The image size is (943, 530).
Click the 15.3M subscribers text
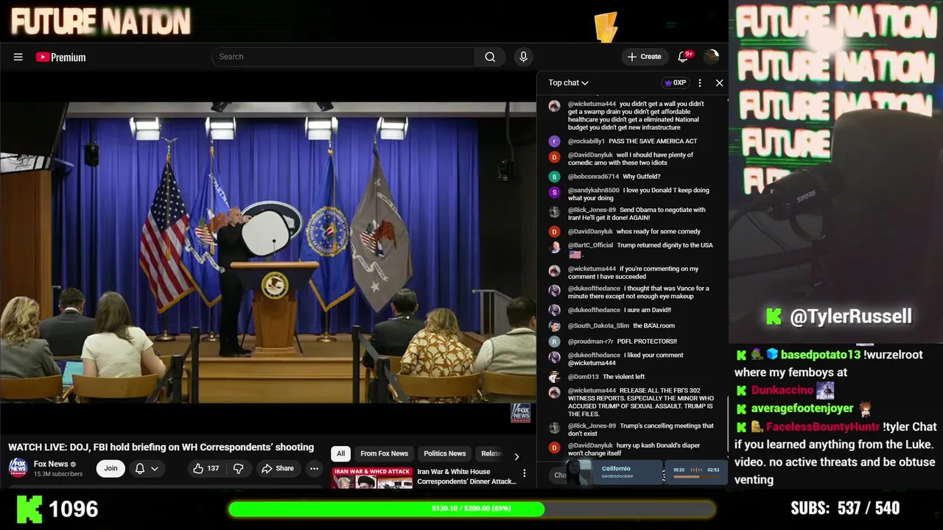click(58, 474)
